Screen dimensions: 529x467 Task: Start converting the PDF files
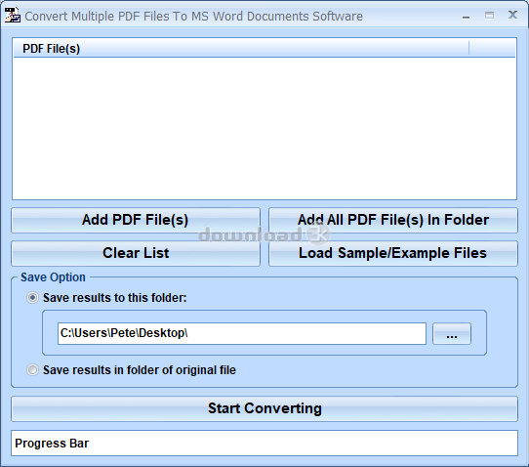click(x=264, y=408)
